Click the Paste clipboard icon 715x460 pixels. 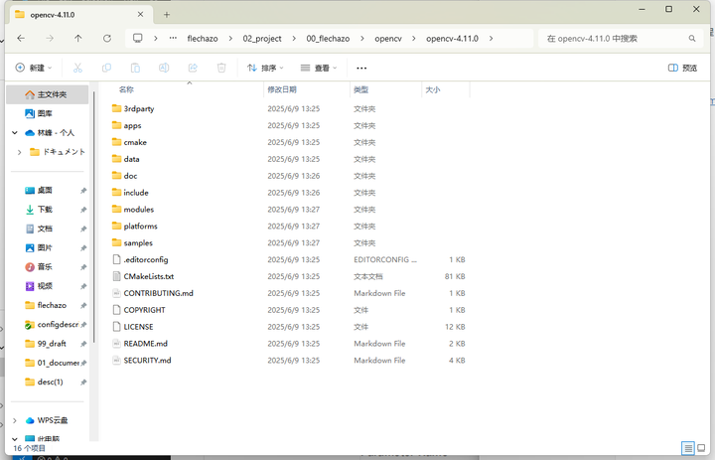(135, 68)
